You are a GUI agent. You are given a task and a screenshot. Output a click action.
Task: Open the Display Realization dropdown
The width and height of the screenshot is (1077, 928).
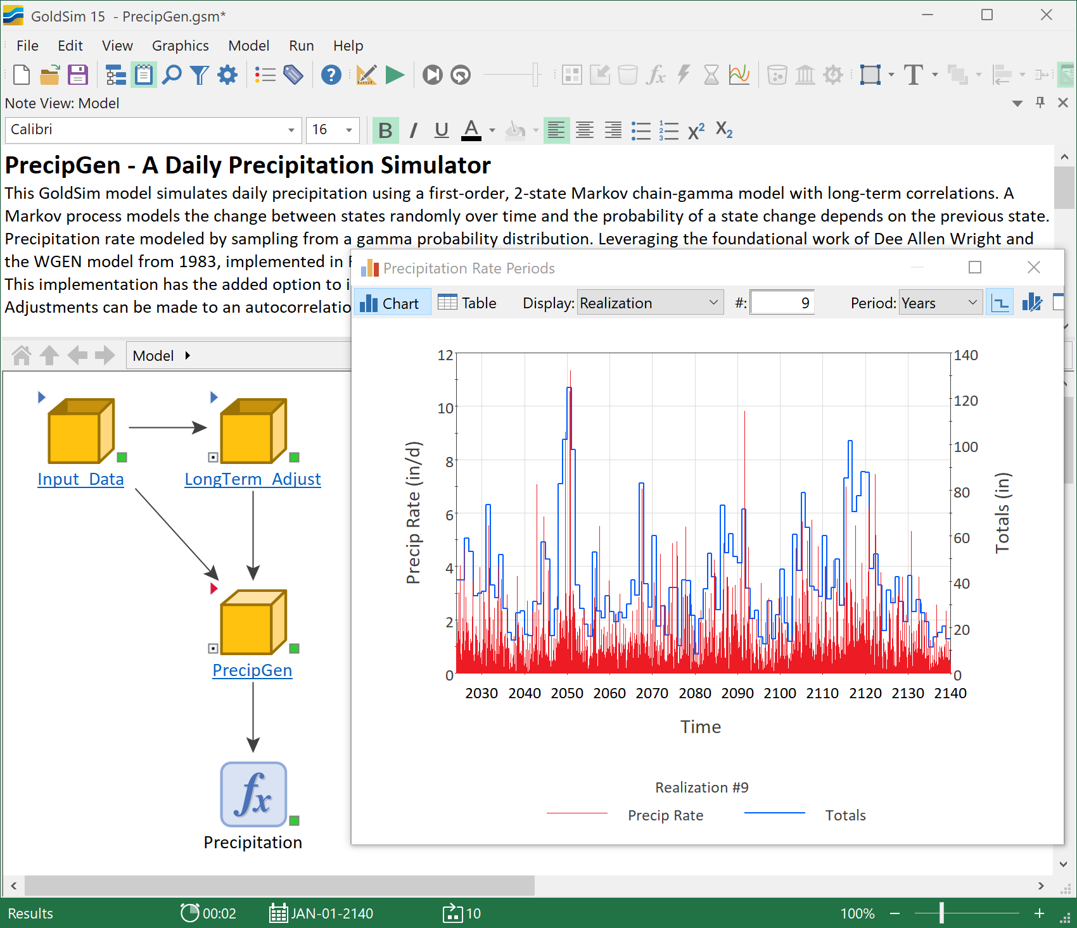pyautogui.click(x=649, y=303)
